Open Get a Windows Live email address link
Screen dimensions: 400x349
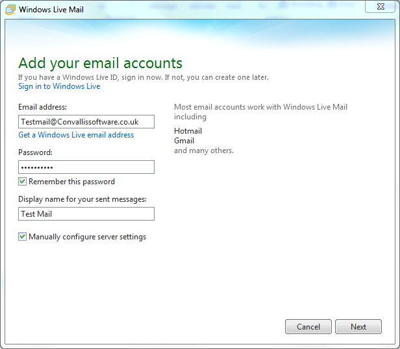point(76,134)
